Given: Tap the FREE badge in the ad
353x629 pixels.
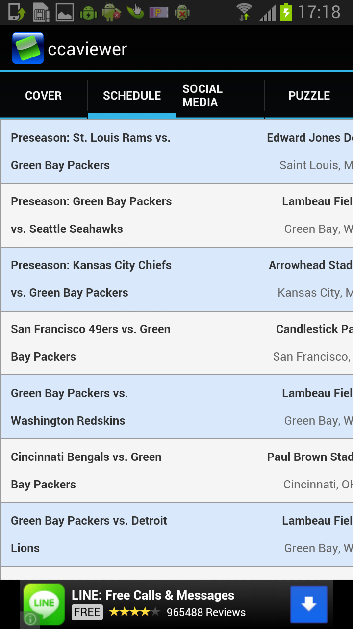Looking at the screenshot, I should click(x=87, y=612).
